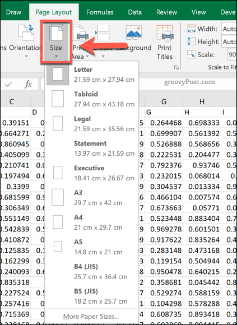
Task: Click cell containing 0.05771
Action: 202,208
